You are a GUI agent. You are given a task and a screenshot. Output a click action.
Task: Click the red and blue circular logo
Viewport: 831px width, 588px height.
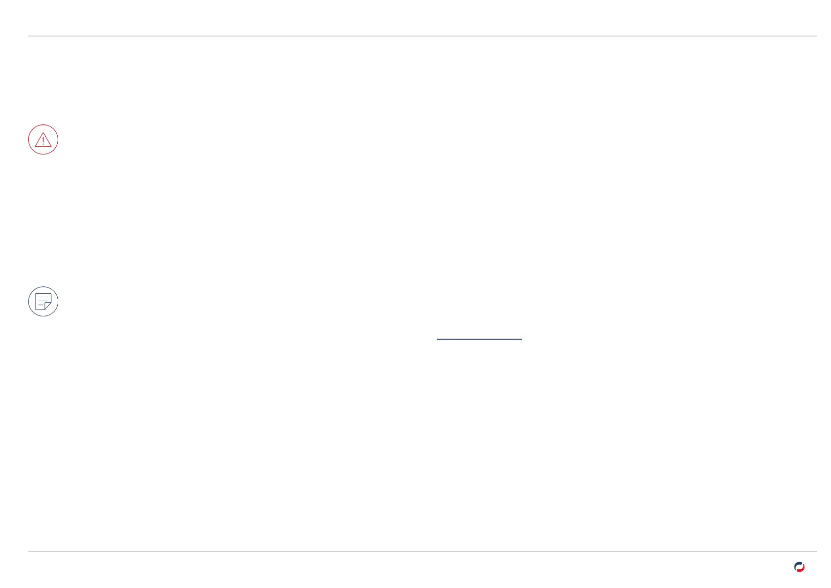(x=799, y=567)
